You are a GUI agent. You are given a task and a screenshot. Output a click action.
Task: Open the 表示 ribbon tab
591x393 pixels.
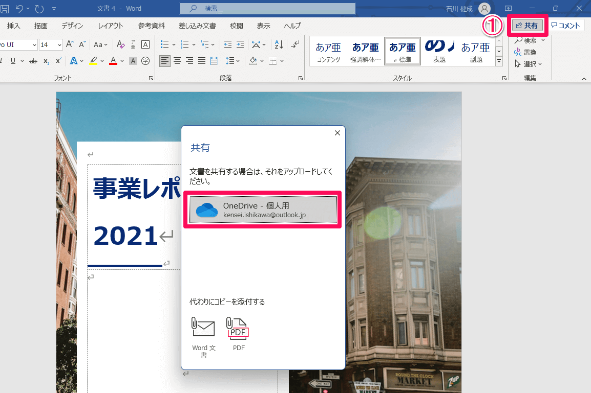(x=264, y=26)
